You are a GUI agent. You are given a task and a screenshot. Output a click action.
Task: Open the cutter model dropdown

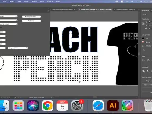coord(8,16)
